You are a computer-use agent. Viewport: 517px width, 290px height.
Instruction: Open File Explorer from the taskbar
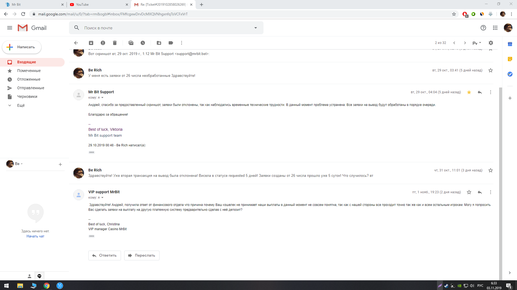20,285
